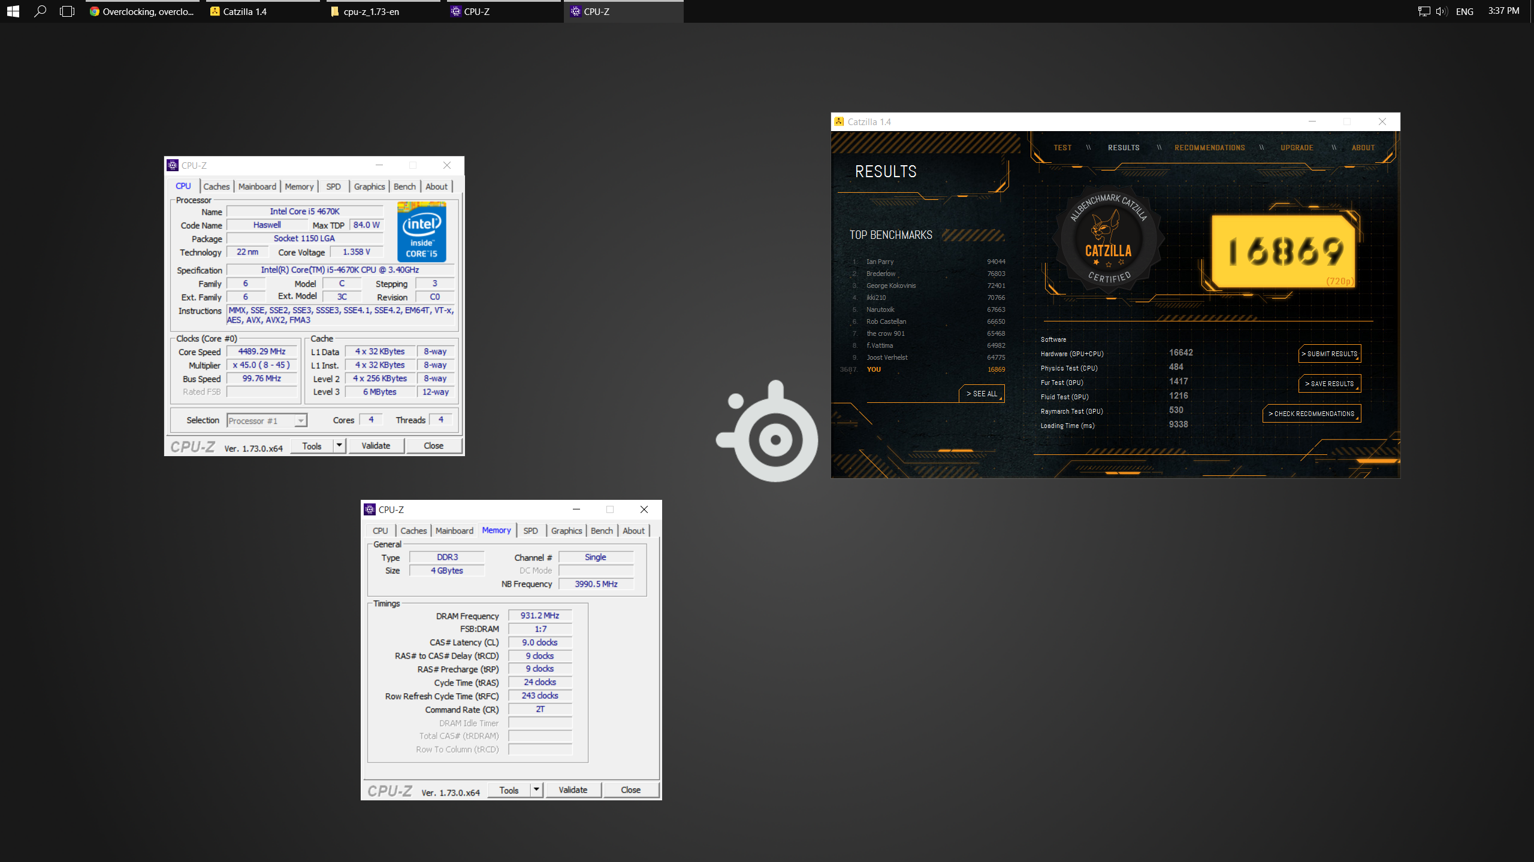Open Bench tab in the top CPU-Z window
The height and width of the screenshot is (862, 1534).
[x=404, y=186]
